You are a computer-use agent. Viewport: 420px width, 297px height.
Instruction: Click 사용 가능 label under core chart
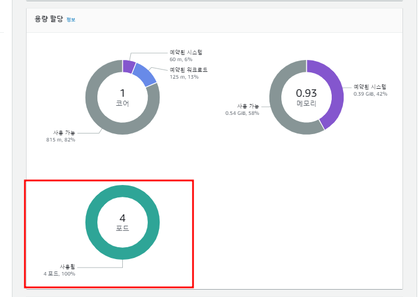coord(65,132)
